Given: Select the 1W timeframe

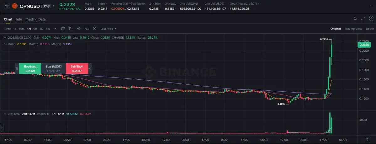Looking at the screenshot, I should click(48, 29).
